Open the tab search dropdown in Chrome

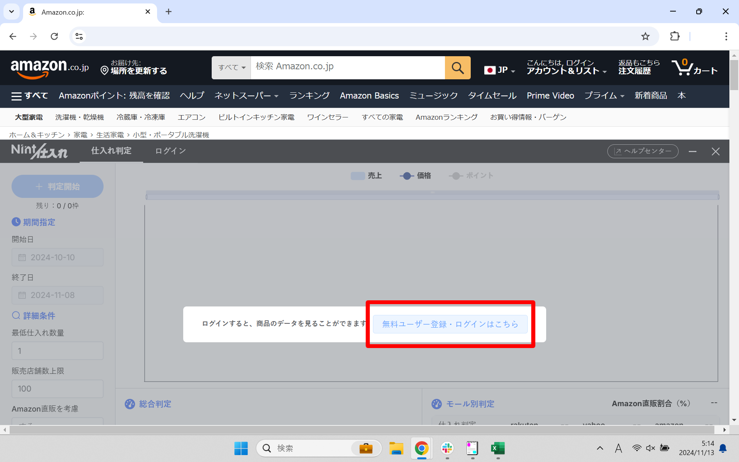(12, 12)
